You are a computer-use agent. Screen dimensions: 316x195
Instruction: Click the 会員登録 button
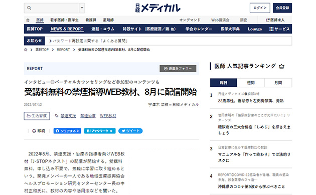282,8
